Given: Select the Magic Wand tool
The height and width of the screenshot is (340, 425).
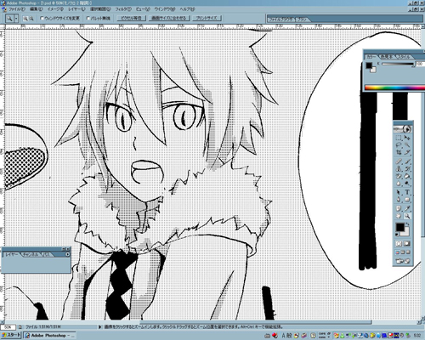Looking at the screenshot, I should pos(407,144).
